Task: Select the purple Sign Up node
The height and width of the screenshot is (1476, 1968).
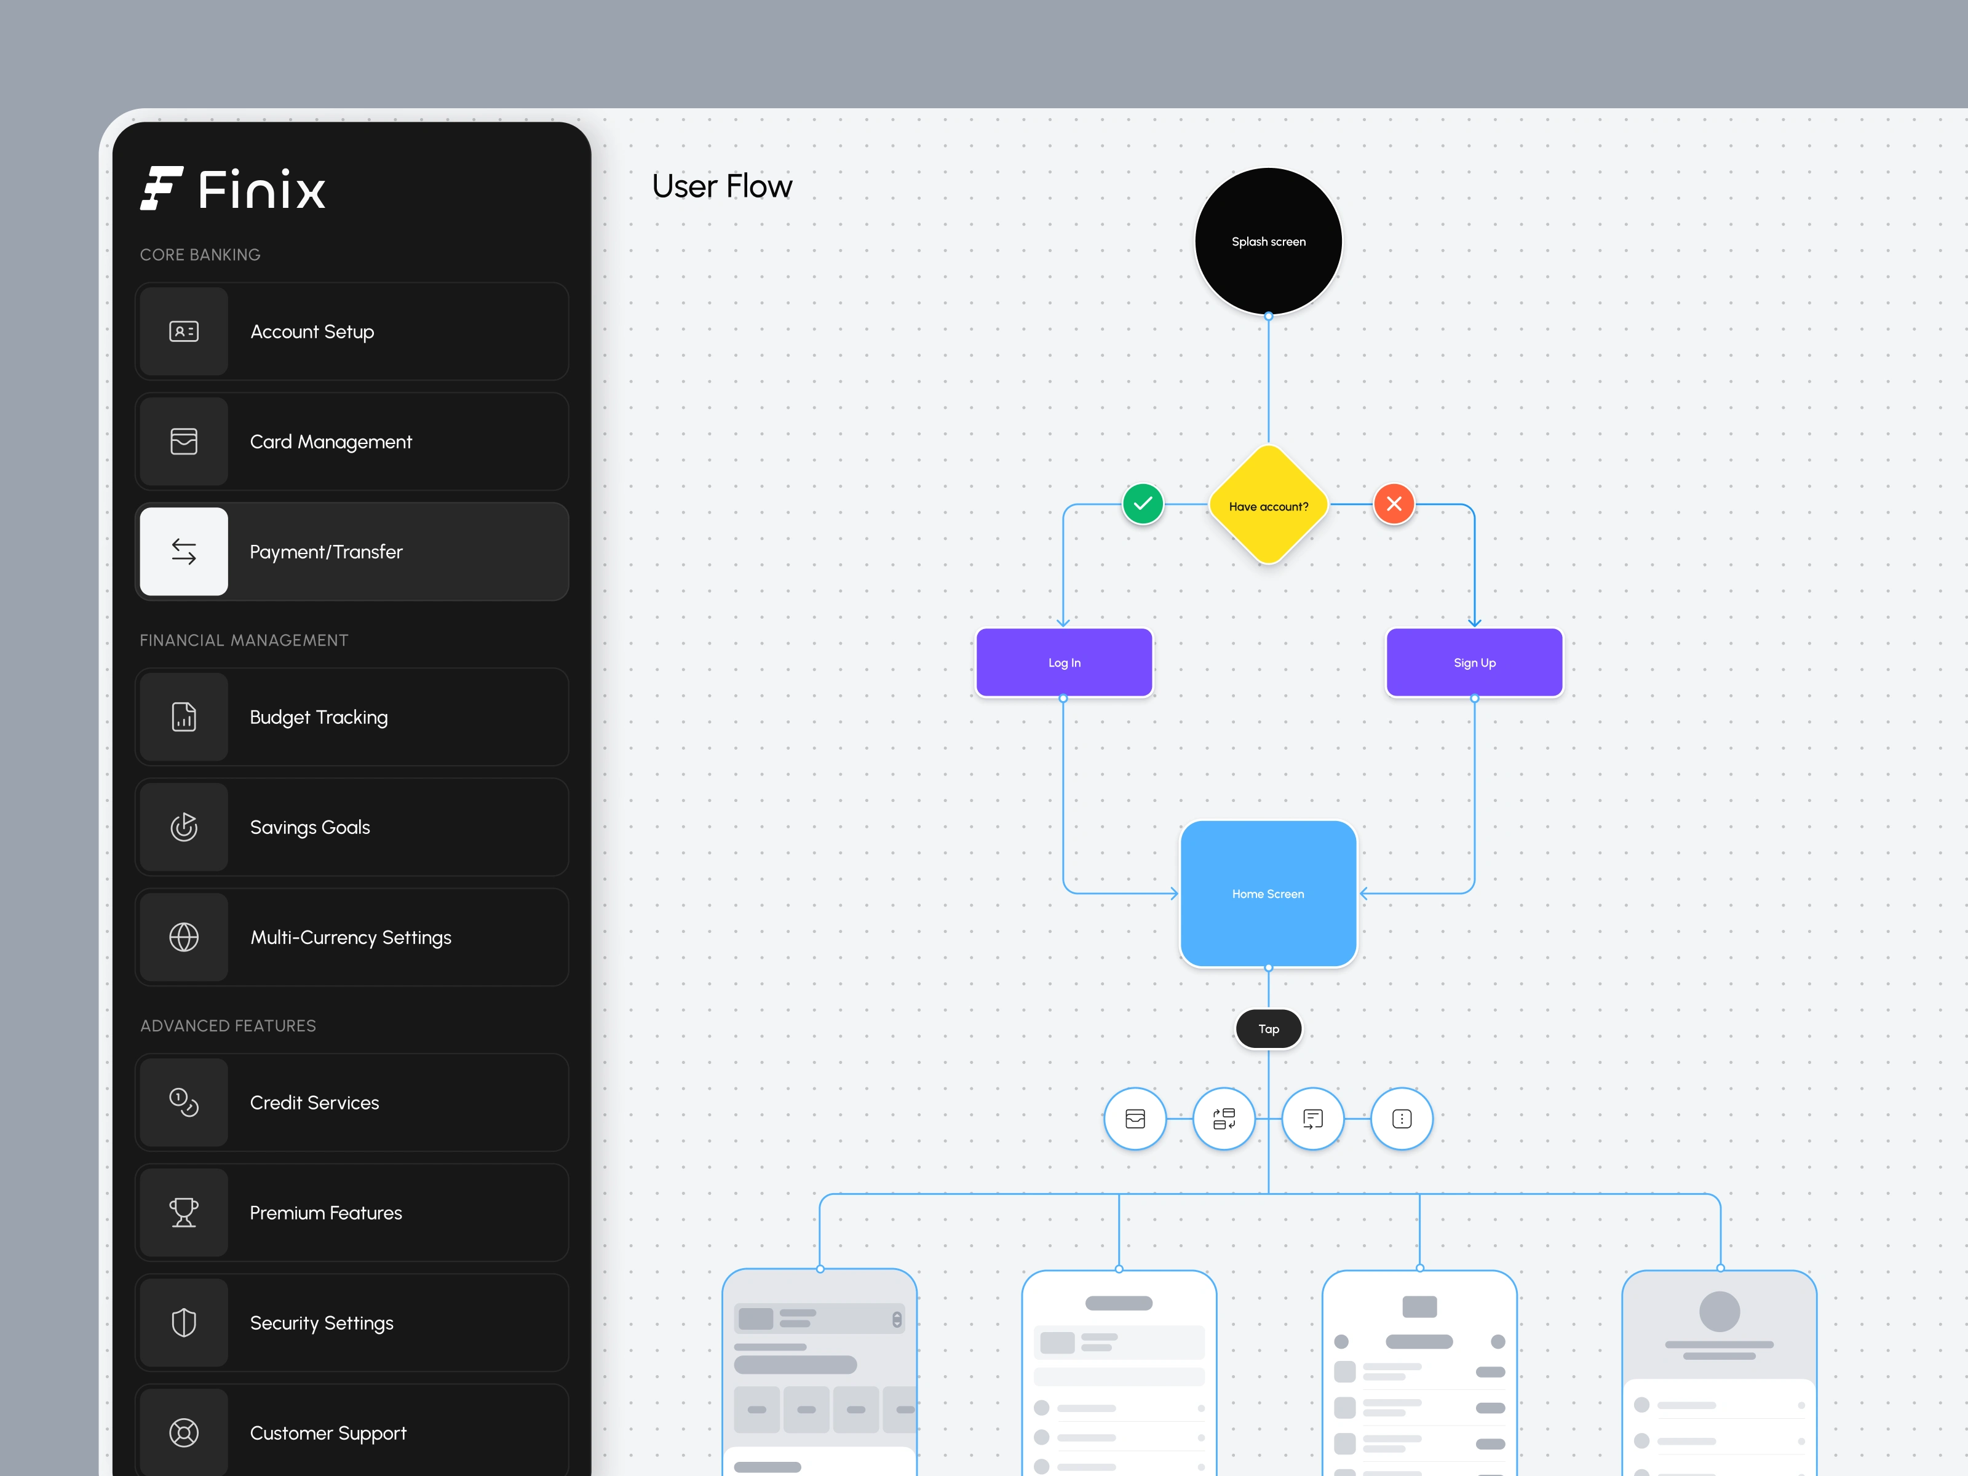Action: [x=1474, y=663]
